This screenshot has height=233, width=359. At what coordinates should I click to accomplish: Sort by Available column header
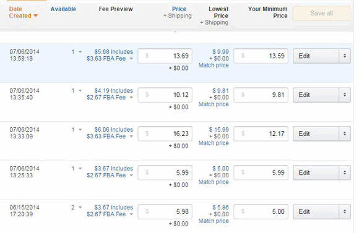(x=63, y=9)
